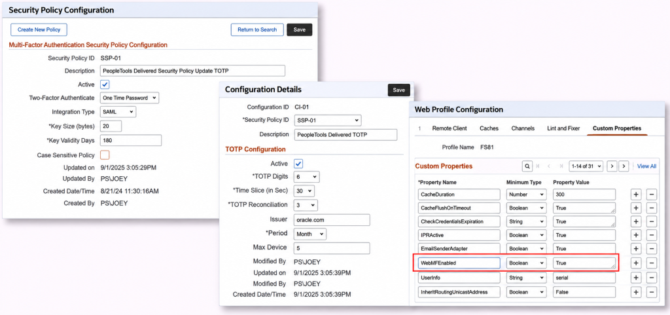The width and height of the screenshot is (670, 315).
Task: Delete the InheritRoutingUnicastAddress property row
Action: point(651,292)
